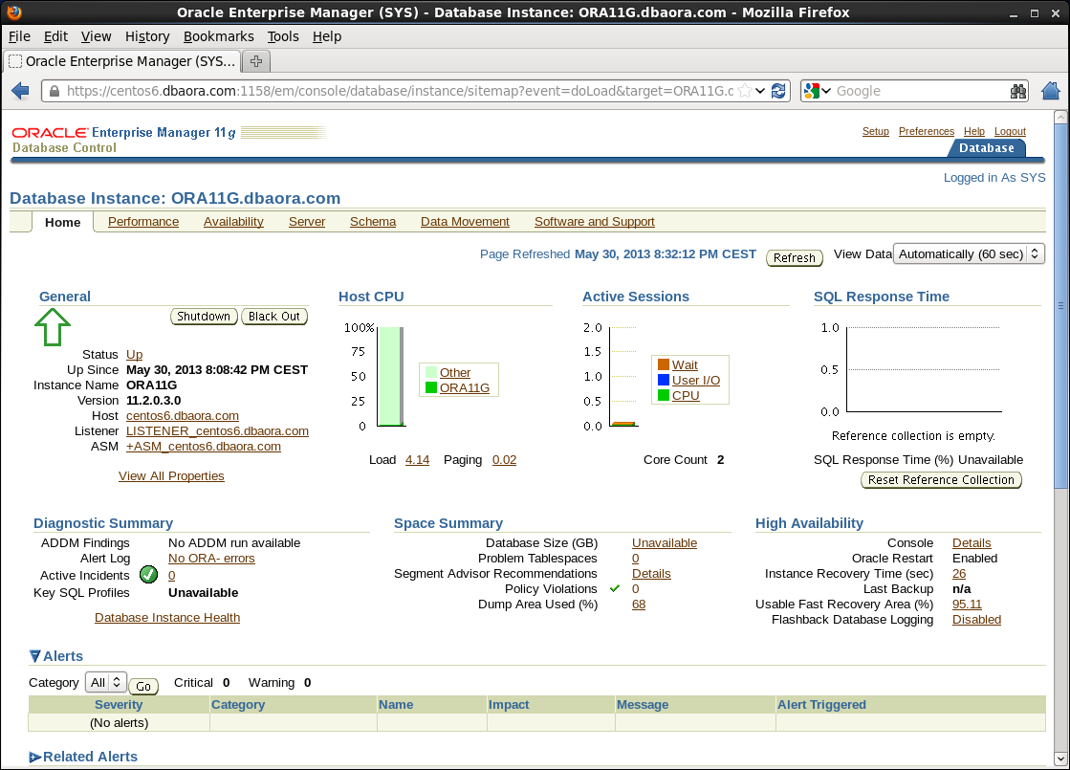This screenshot has width=1070, height=770.
Task: Click the vertical scrollbar down arrow
Action: pos(1060,759)
